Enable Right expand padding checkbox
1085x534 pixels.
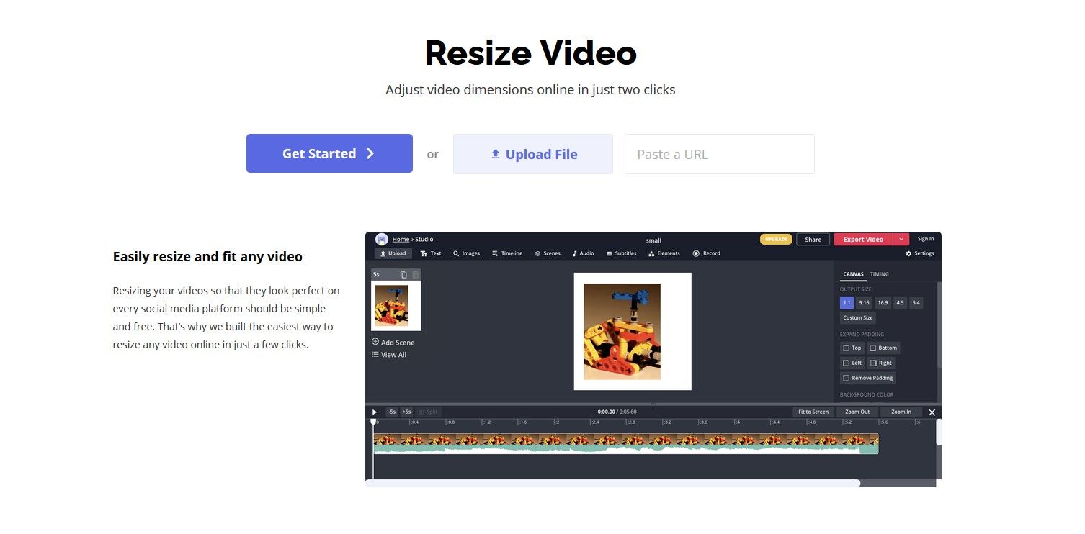873,363
